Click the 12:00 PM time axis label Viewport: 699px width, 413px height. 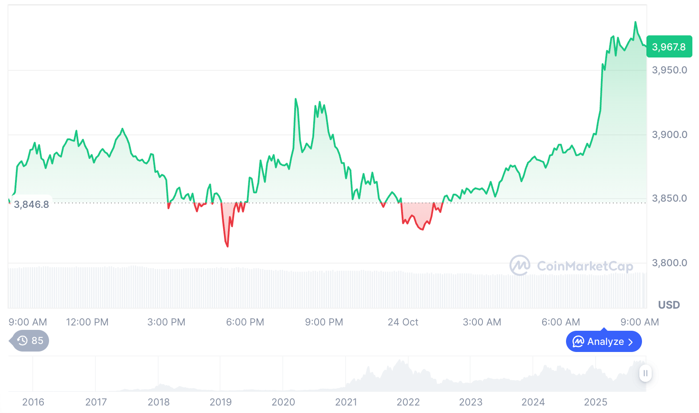[87, 322]
